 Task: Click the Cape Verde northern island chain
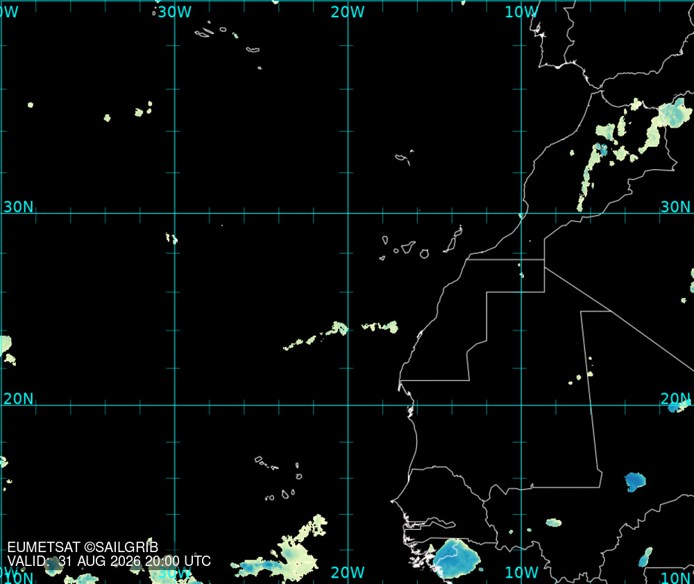coord(266,463)
